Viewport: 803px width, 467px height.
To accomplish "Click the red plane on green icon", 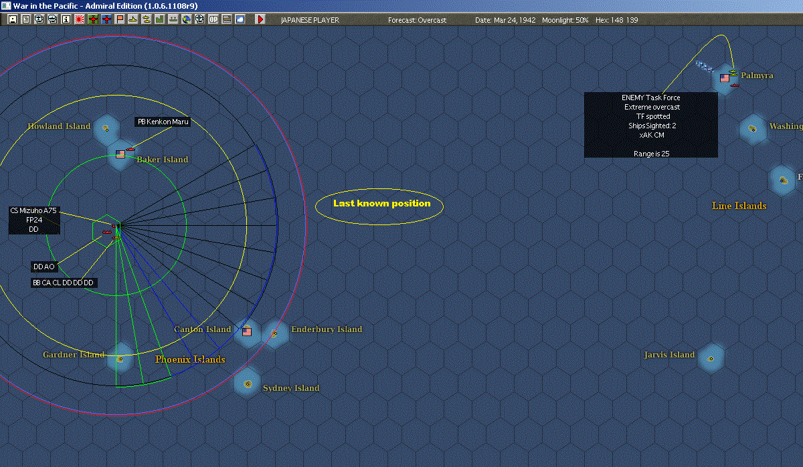I will pos(93,19).
